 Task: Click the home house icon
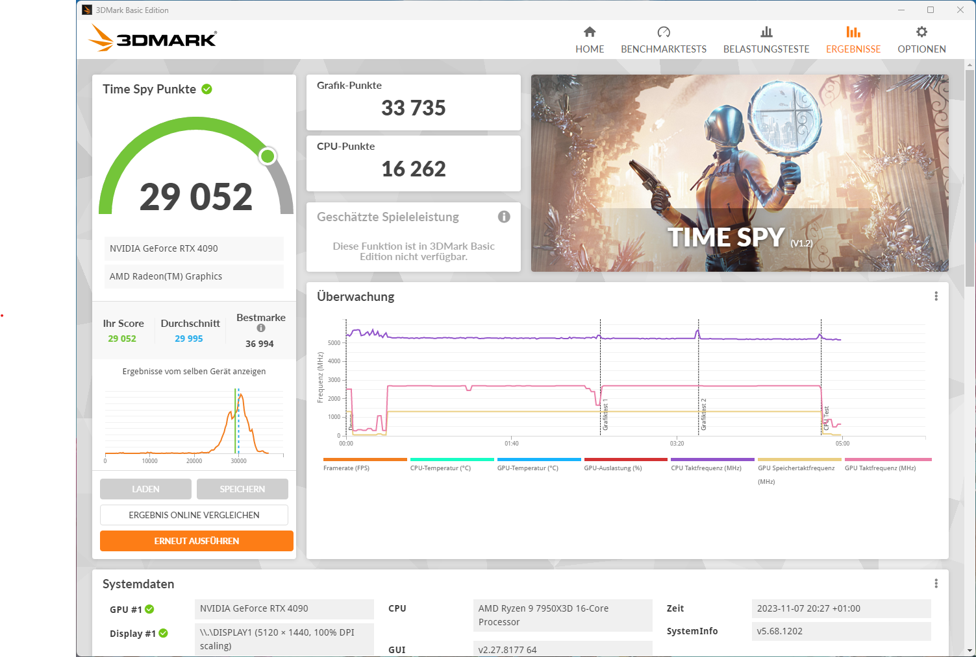click(x=590, y=32)
